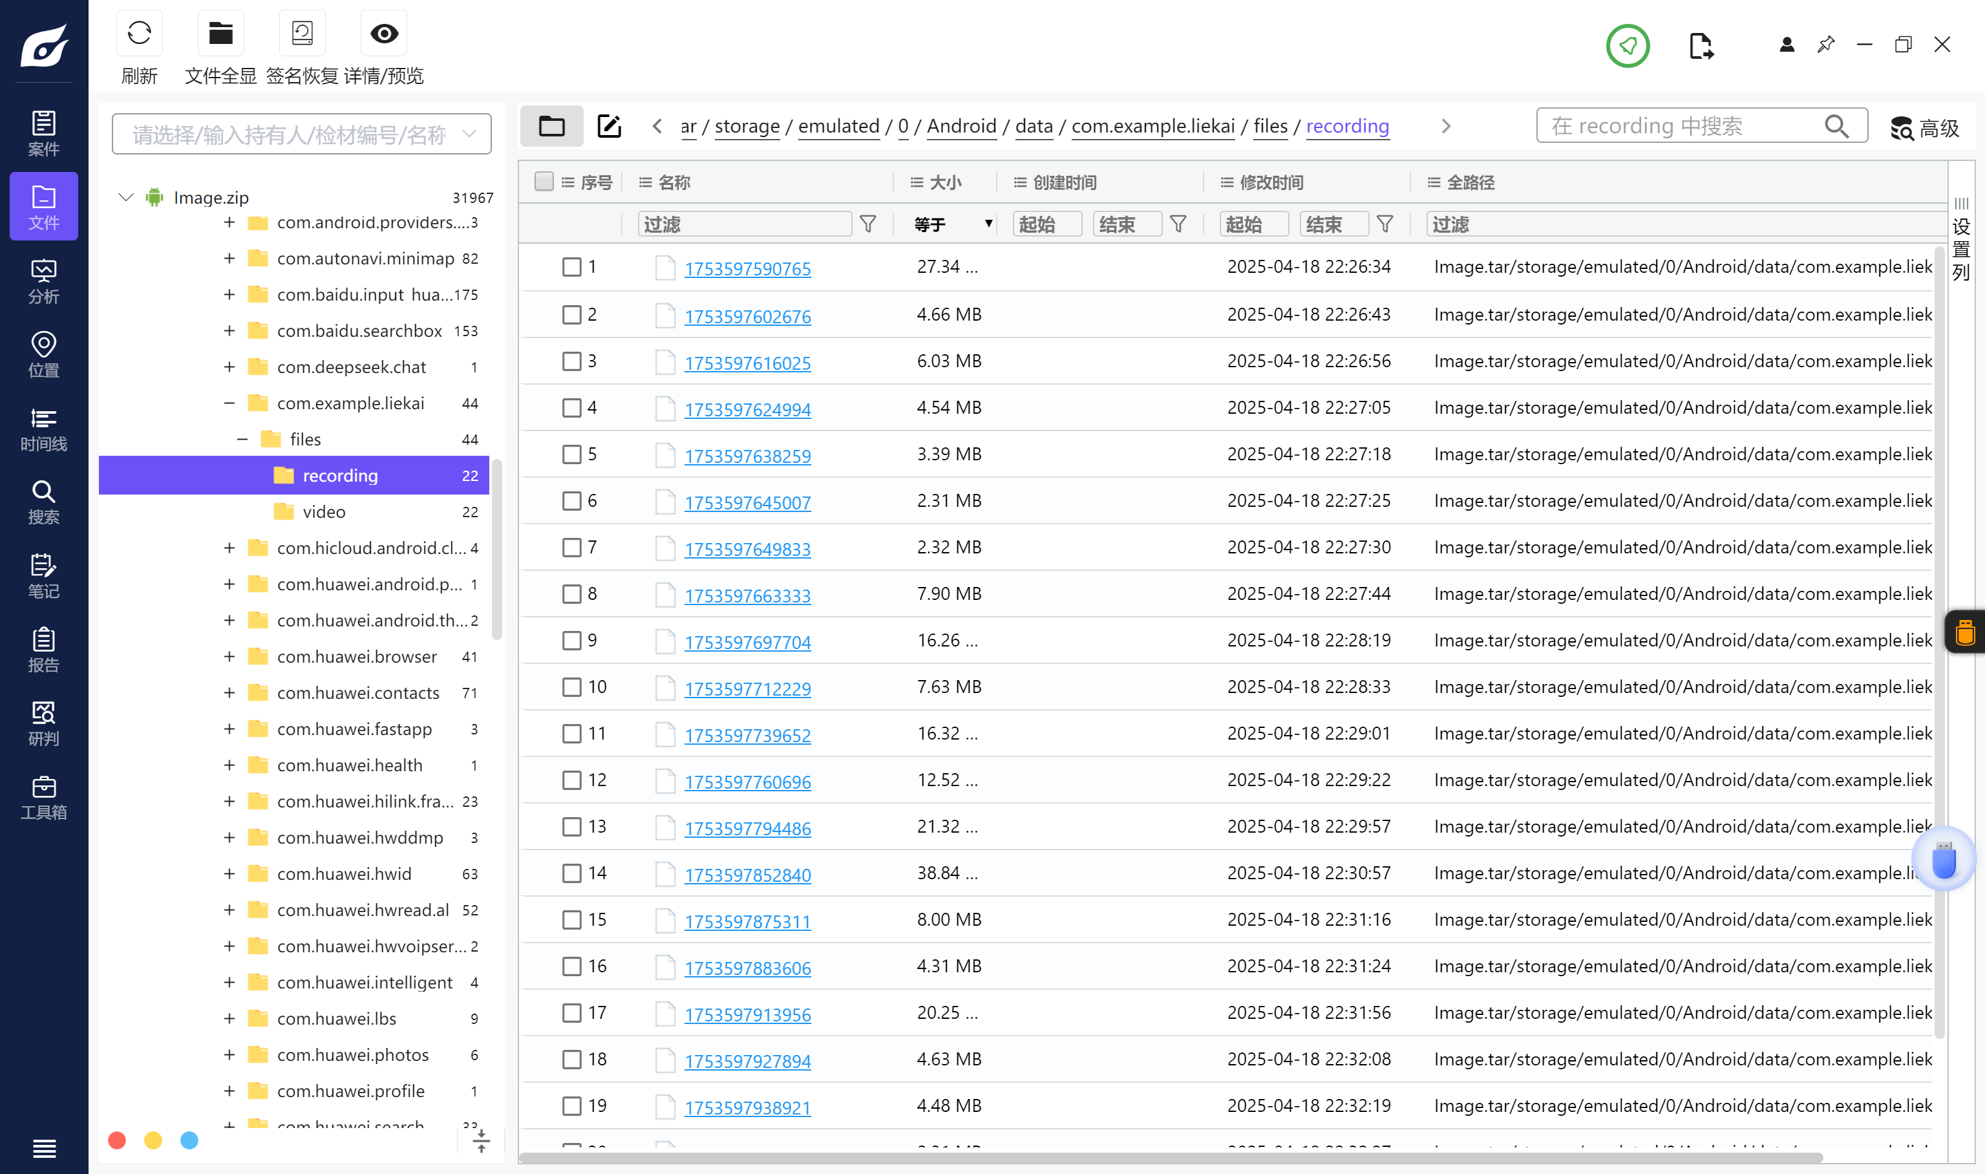Click the 刷新 refresh icon
The height and width of the screenshot is (1174, 1985).
point(139,33)
